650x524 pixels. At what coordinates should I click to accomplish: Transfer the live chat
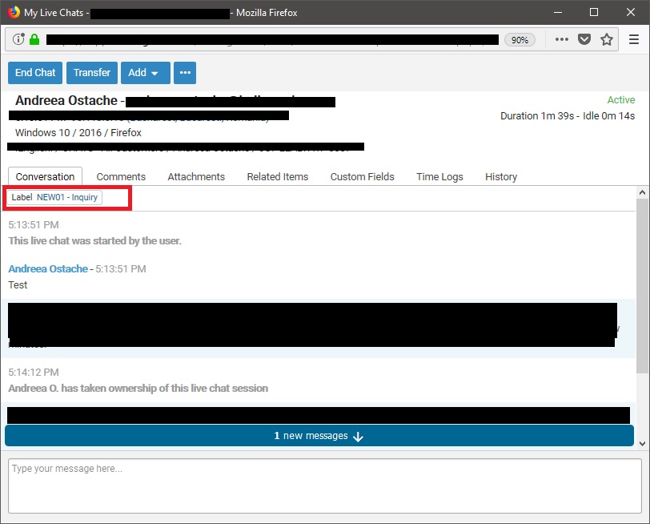(x=92, y=73)
